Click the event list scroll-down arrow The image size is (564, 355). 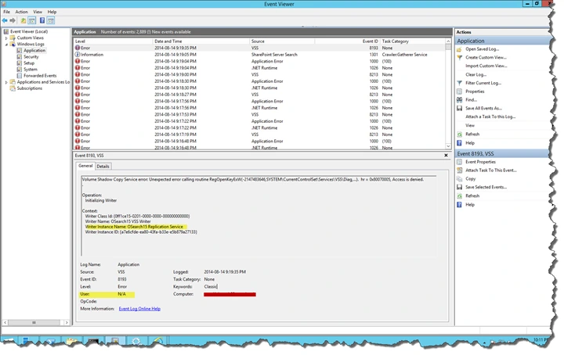(x=448, y=146)
